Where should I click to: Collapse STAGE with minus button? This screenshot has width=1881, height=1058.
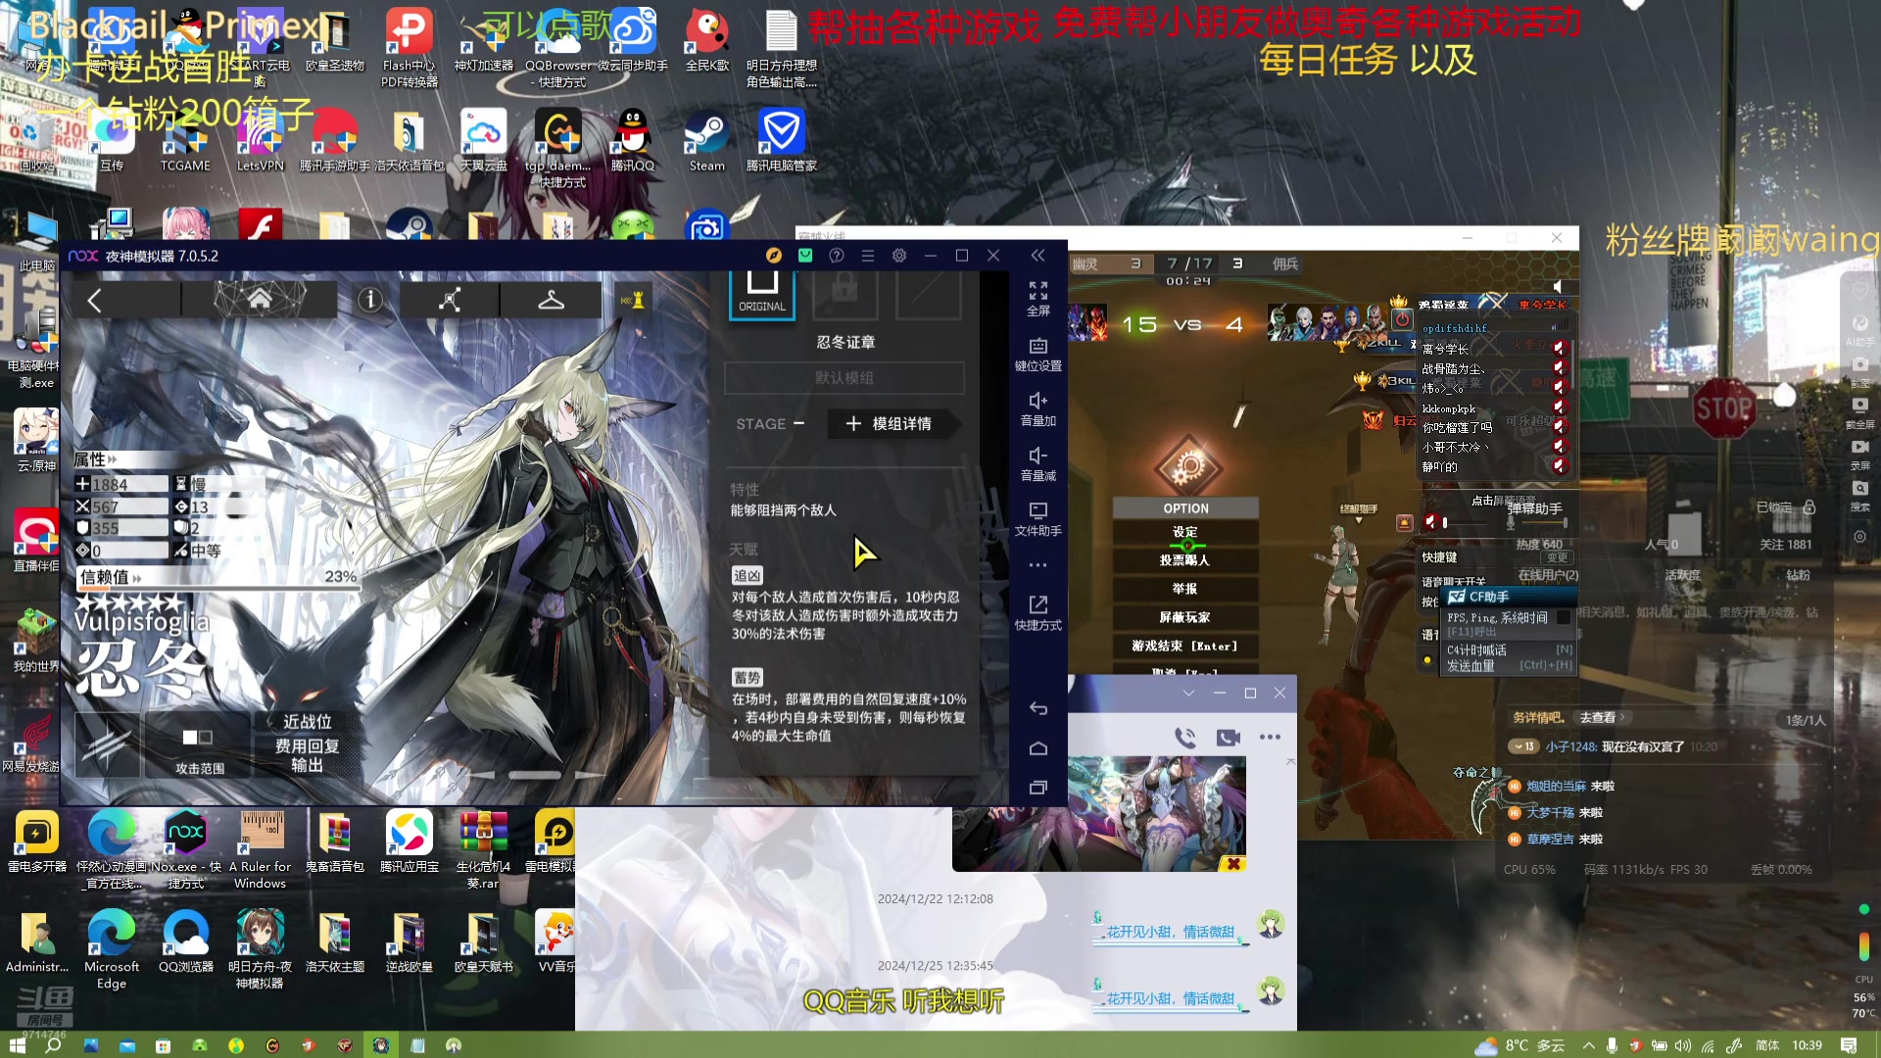798,423
